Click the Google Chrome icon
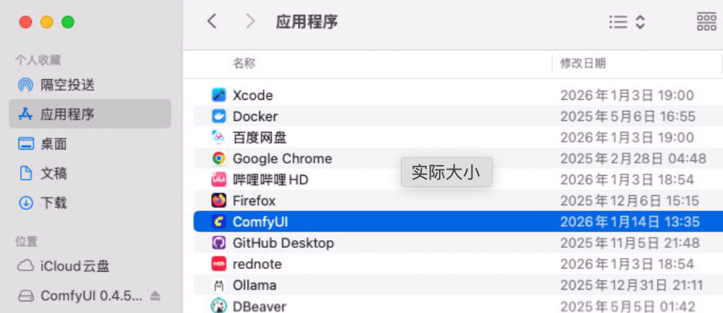This screenshot has width=723, height=313. [x=219, y=159]
